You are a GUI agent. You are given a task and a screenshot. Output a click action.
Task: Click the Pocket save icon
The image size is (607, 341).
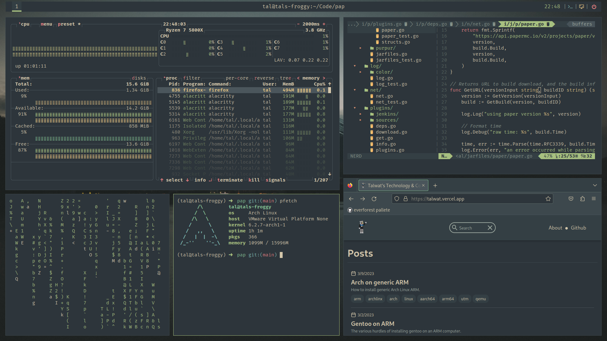pyautogui.click(x=571, y=199)
